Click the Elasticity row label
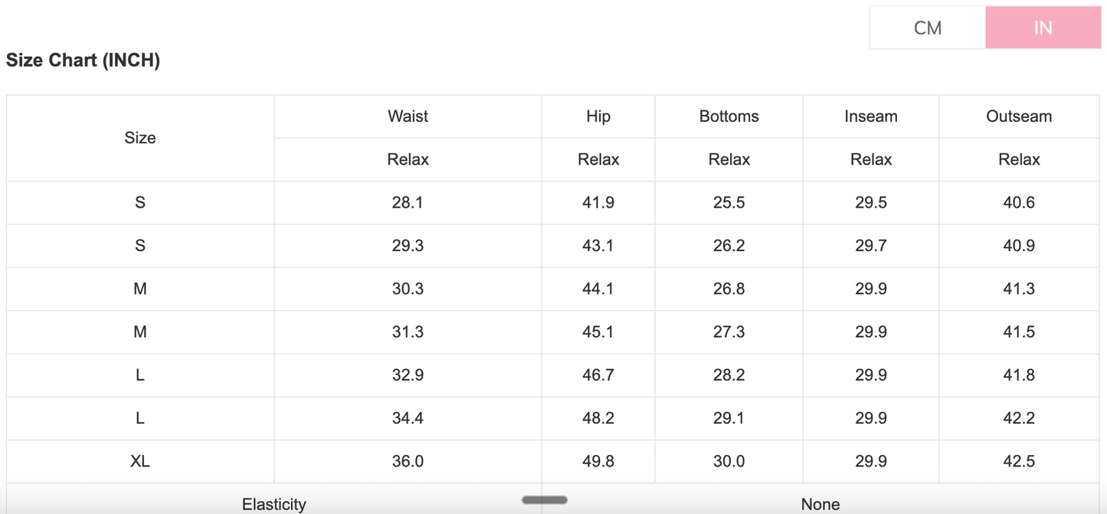1107x514 pixels. pos(273,504)
